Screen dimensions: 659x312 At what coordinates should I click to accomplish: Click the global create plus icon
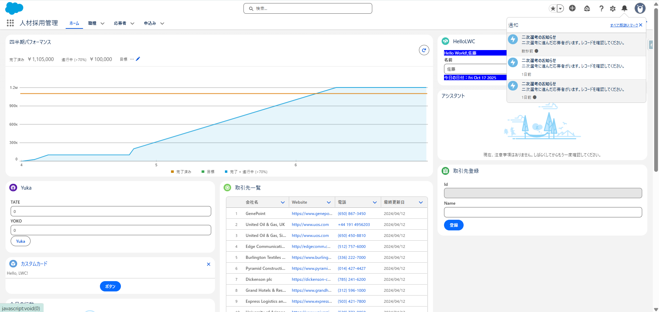pos(572,8)
